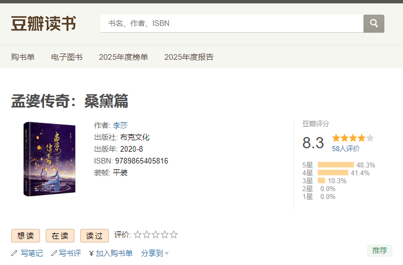Click the 豆瓣读书 logo
Image resolution: width=403 pixels, height=265 pixels.
(x=43, y=24)
